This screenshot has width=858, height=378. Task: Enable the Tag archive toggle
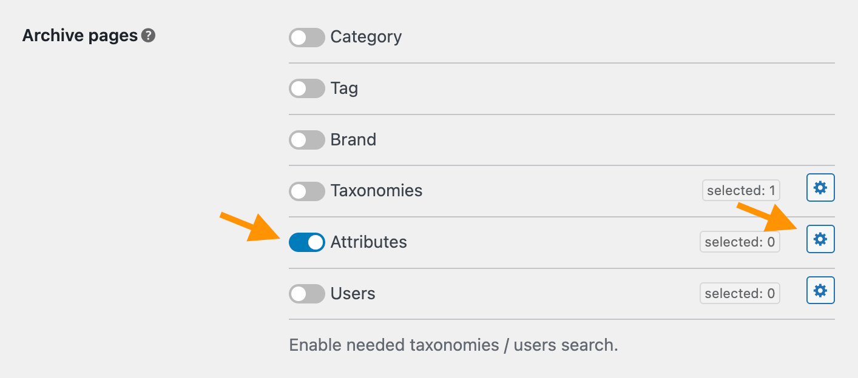[307, 89]
